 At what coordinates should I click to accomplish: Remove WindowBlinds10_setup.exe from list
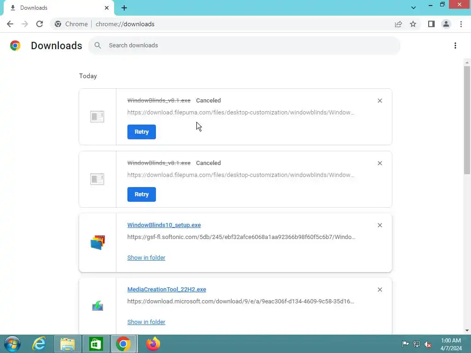pos(379,225)
